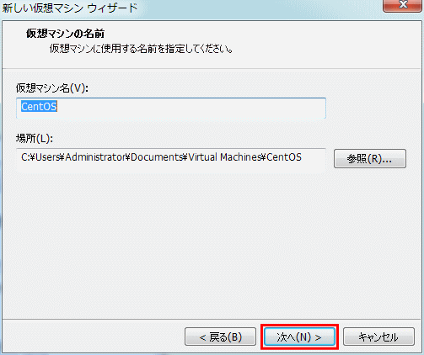
Task: Click the highlighted CentOS text in the name field
Action: (x=39, y=107)
